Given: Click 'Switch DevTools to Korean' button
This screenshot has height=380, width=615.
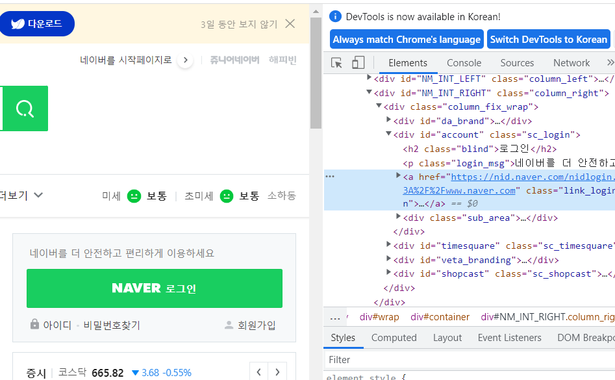Looking at the screenshot, I should [x=548, y=40].
